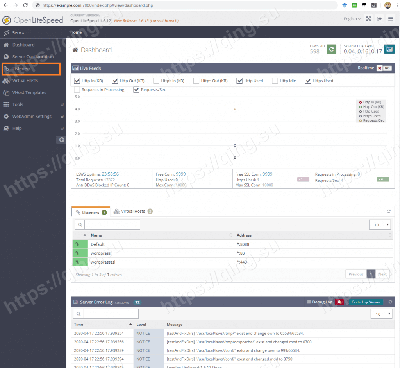Refresh the Server Error Log panel

[x=390, y=302]
